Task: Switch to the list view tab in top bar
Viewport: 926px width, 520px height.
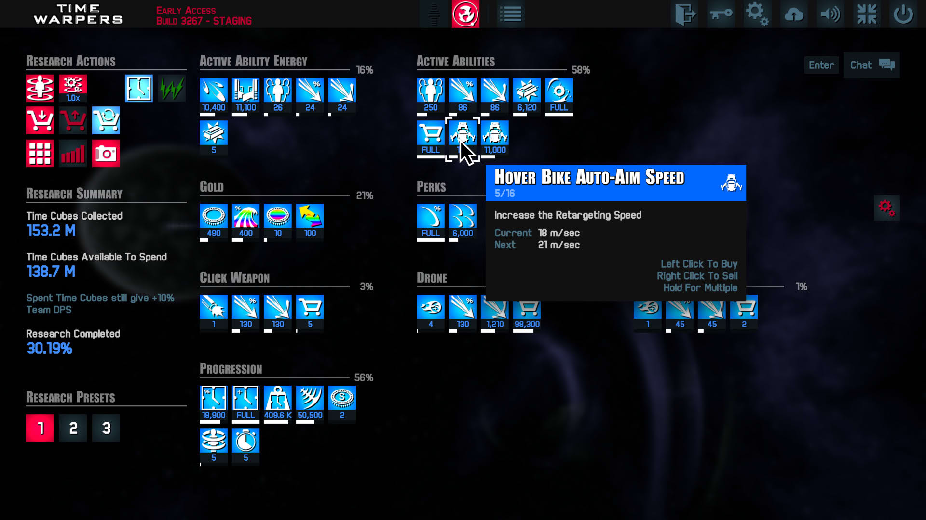Action: 511,14
